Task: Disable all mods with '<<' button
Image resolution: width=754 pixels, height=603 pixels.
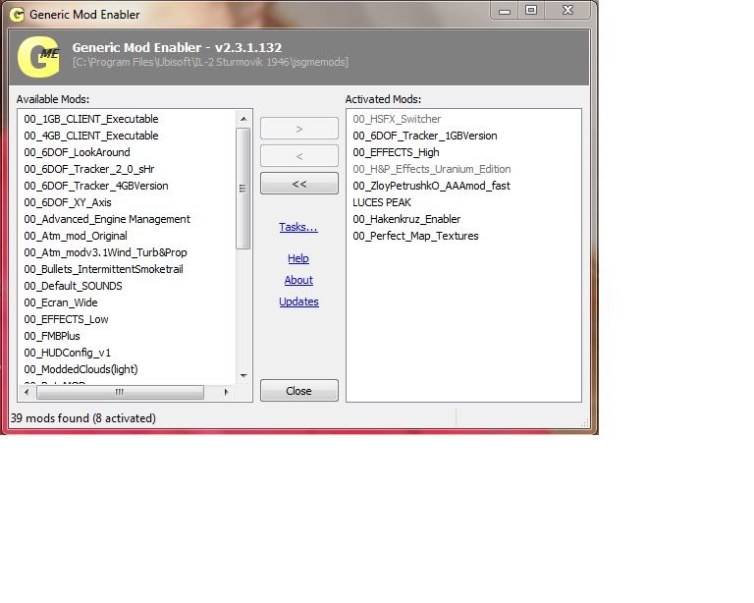Action: click(299, 184)
